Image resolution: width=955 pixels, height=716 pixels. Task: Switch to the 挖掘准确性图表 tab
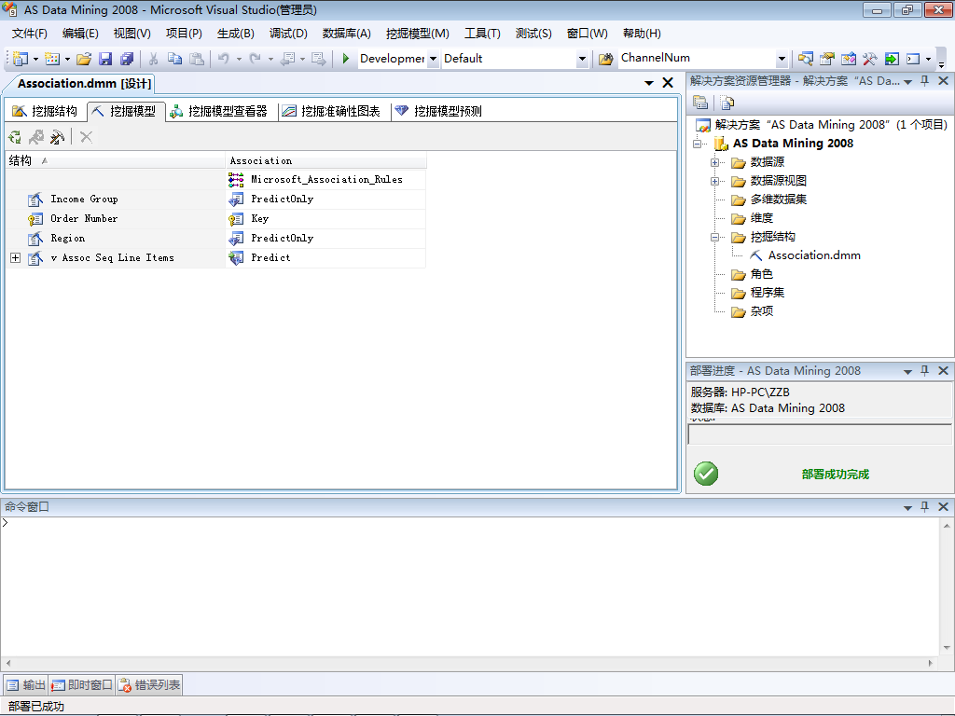tap(332, 111)
